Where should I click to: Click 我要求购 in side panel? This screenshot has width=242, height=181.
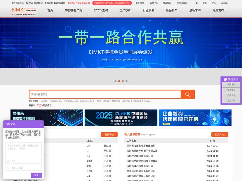[231, 85]
